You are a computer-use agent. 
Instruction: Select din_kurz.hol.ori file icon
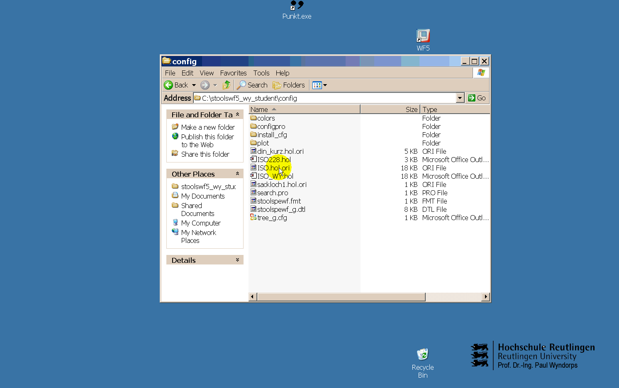pos(253,151)
